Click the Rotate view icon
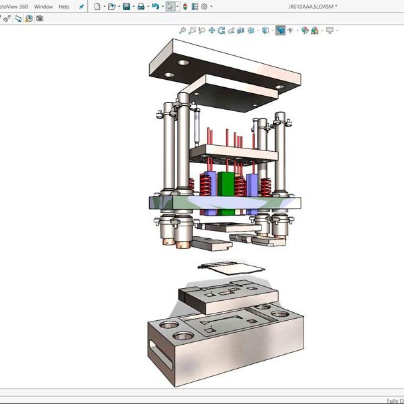The image size is (404, 404). point(221,31)
